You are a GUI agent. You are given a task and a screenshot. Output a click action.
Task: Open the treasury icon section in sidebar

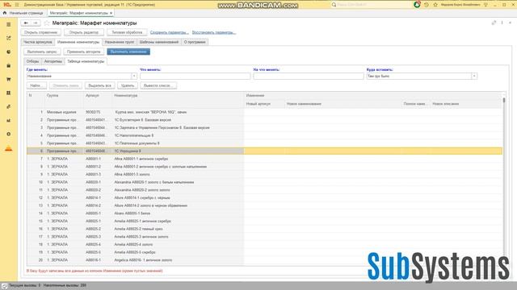(x=9, y=106)
